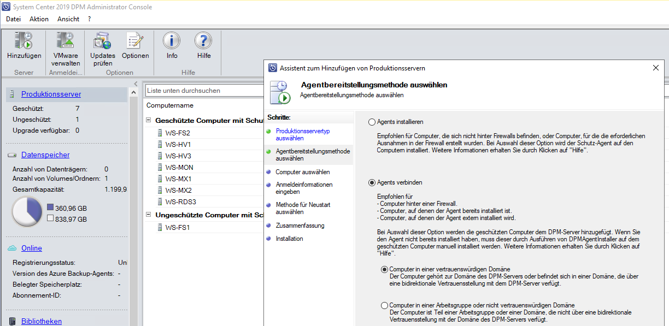This screenshot has width=669, height=326.
Task: Click the server icon next to WS-FS2
Action: [x=160, y=133]
